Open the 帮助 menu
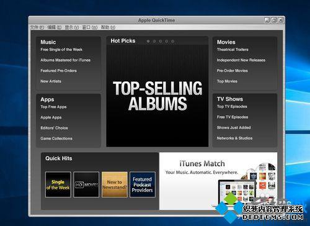310x226 pixels. 108,27
